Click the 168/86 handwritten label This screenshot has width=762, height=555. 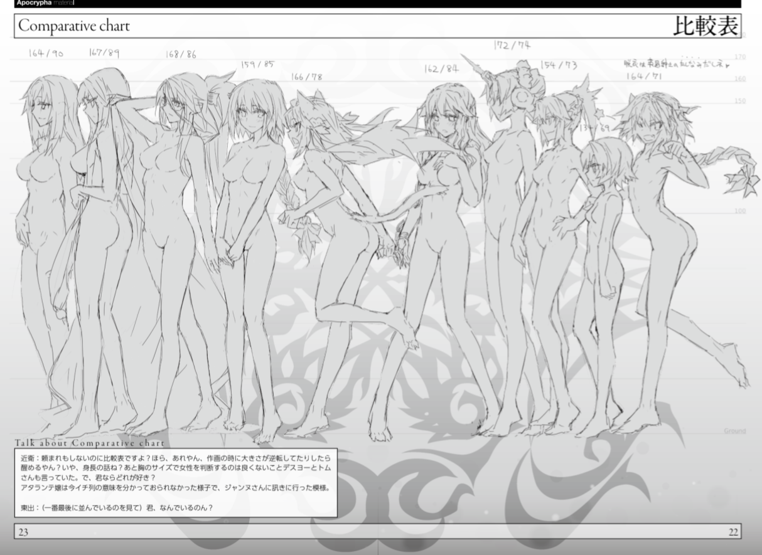(181, 55)
